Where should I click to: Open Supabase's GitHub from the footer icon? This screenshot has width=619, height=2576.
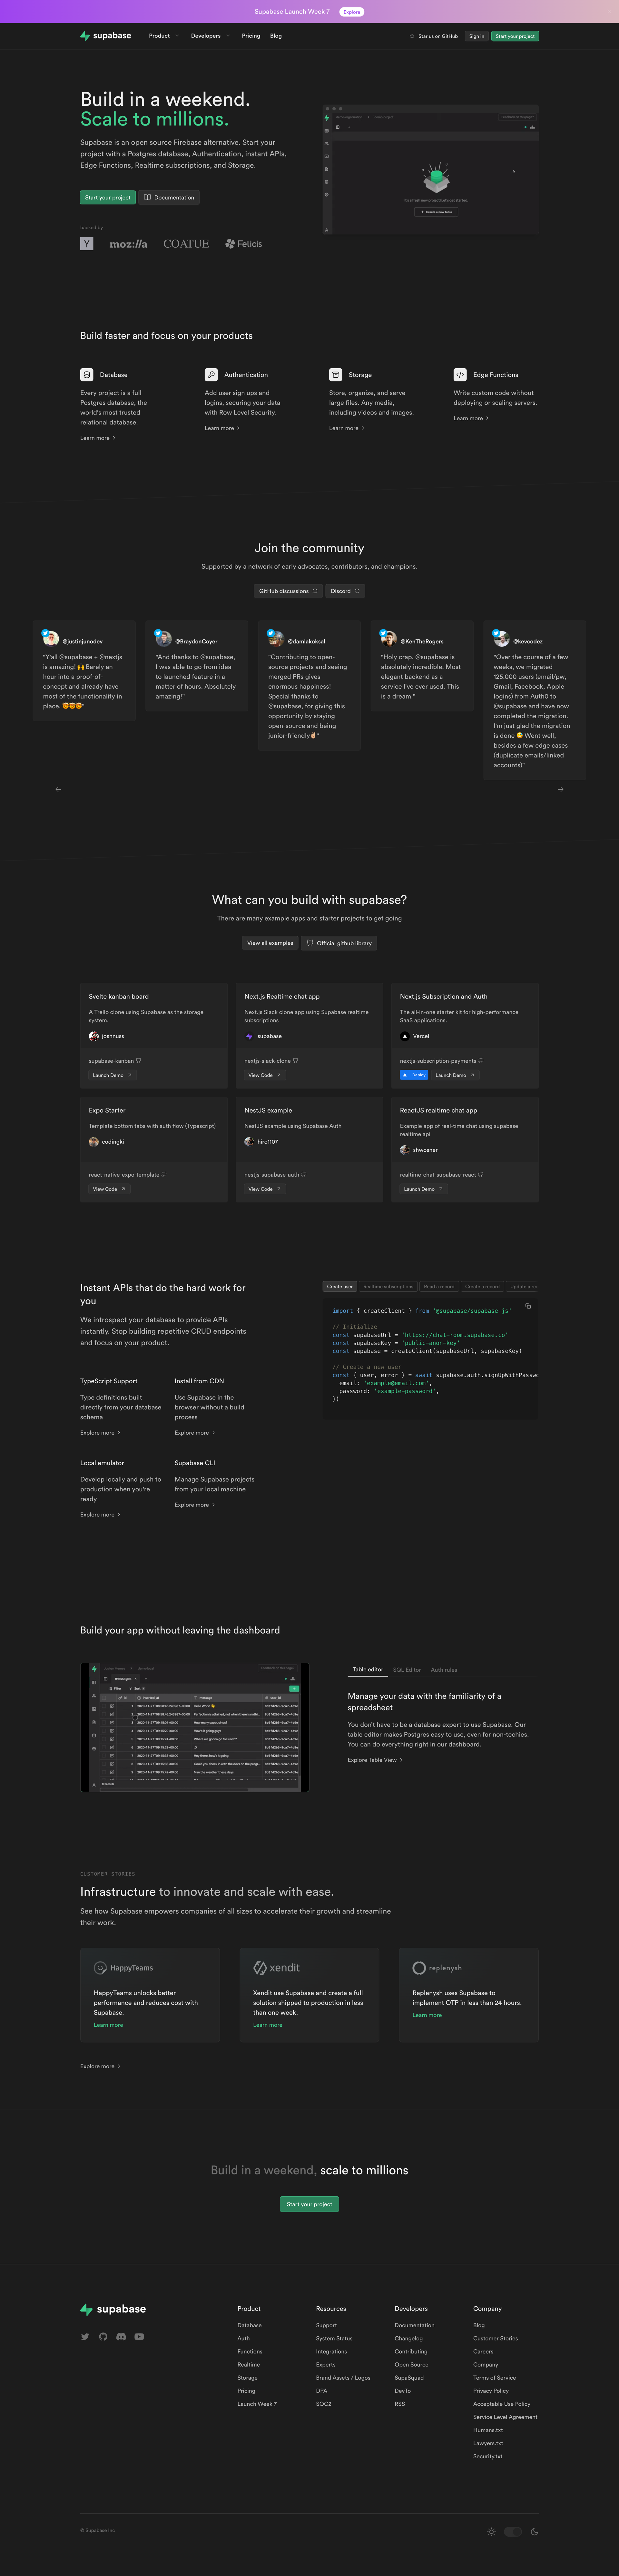[x=103, y=2336]
